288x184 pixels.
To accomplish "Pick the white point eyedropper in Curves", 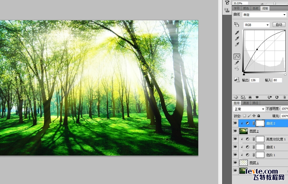I will [237, 44].
